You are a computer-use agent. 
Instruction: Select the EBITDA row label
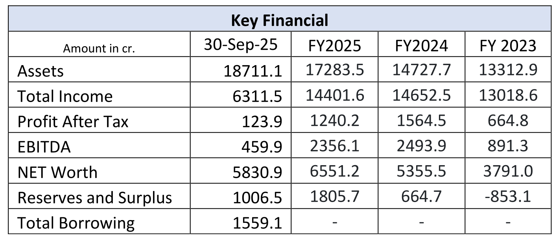(44, 147)
